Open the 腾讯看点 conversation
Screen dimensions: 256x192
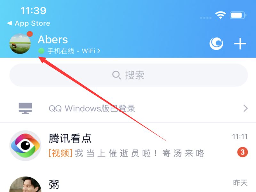[x=128, y=146]
